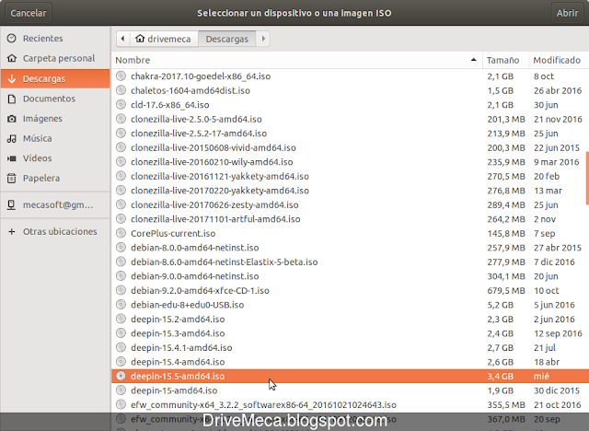Sort by the Tamaño column header

click(x=505, y=60)
